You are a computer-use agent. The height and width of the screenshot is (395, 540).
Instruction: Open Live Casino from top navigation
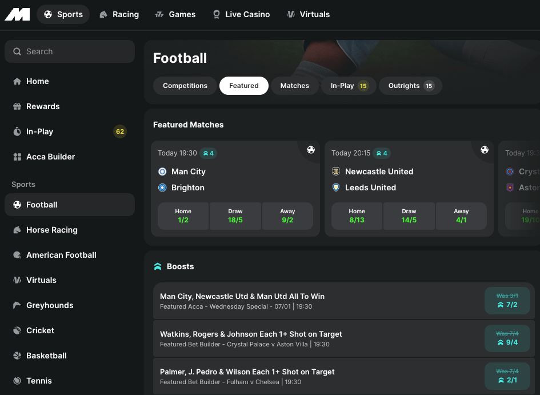click(x=241, y=14)
